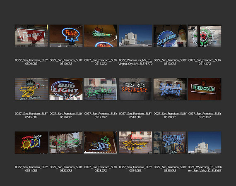Click file name ending 0520.CR2
Viewport: 236px width, 186px height.
[205, 115]
